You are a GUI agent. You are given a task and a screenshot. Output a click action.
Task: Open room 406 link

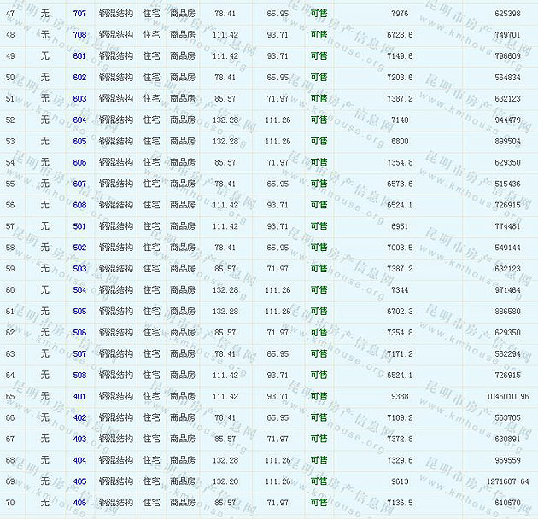79,503
